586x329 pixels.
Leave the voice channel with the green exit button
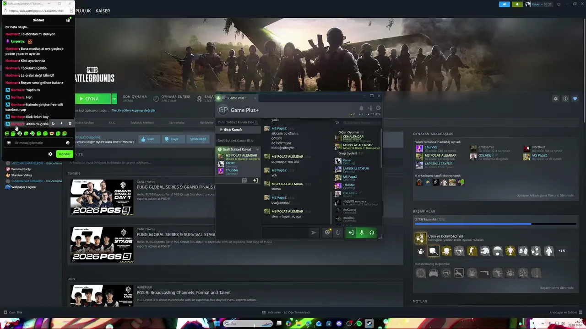click(x=351, y=233)
